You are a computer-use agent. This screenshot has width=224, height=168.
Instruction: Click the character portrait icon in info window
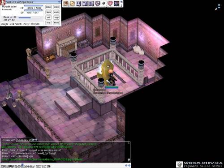pyautogui.click(x=3, y=2)
